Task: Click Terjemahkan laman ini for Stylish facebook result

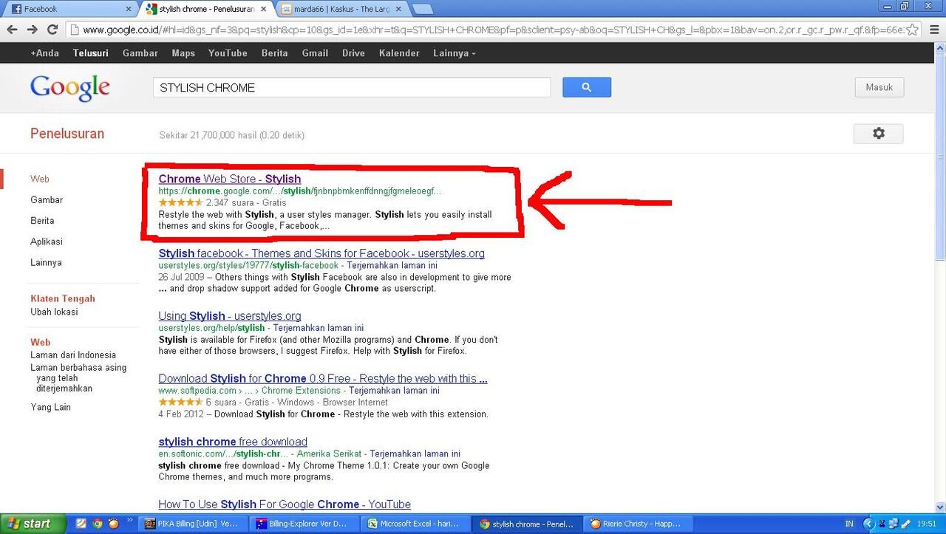Action: pos(393,265)
